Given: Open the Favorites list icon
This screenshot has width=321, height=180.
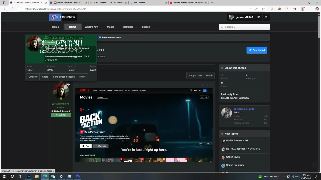Looking at the screenshot, I should [295, 9].
